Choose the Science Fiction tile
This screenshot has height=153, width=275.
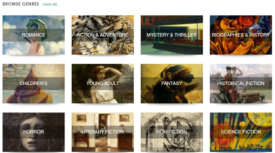[241, 132]
